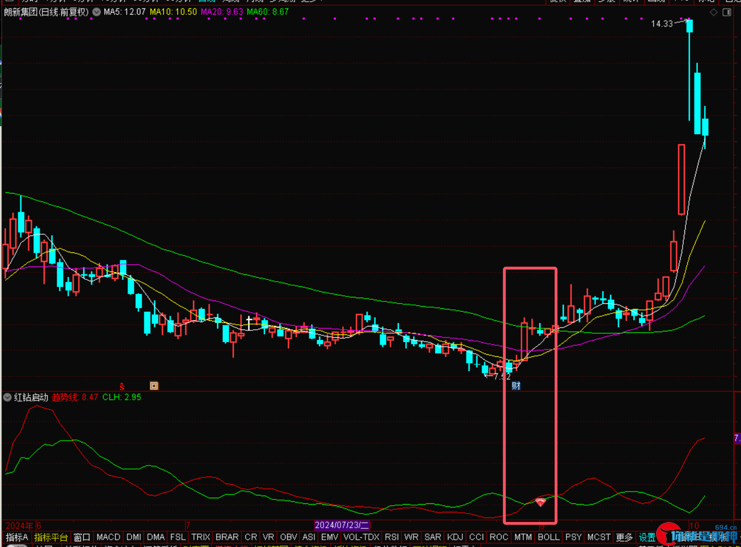Click the 2024/07/23/二 date marker

[342, 526]
